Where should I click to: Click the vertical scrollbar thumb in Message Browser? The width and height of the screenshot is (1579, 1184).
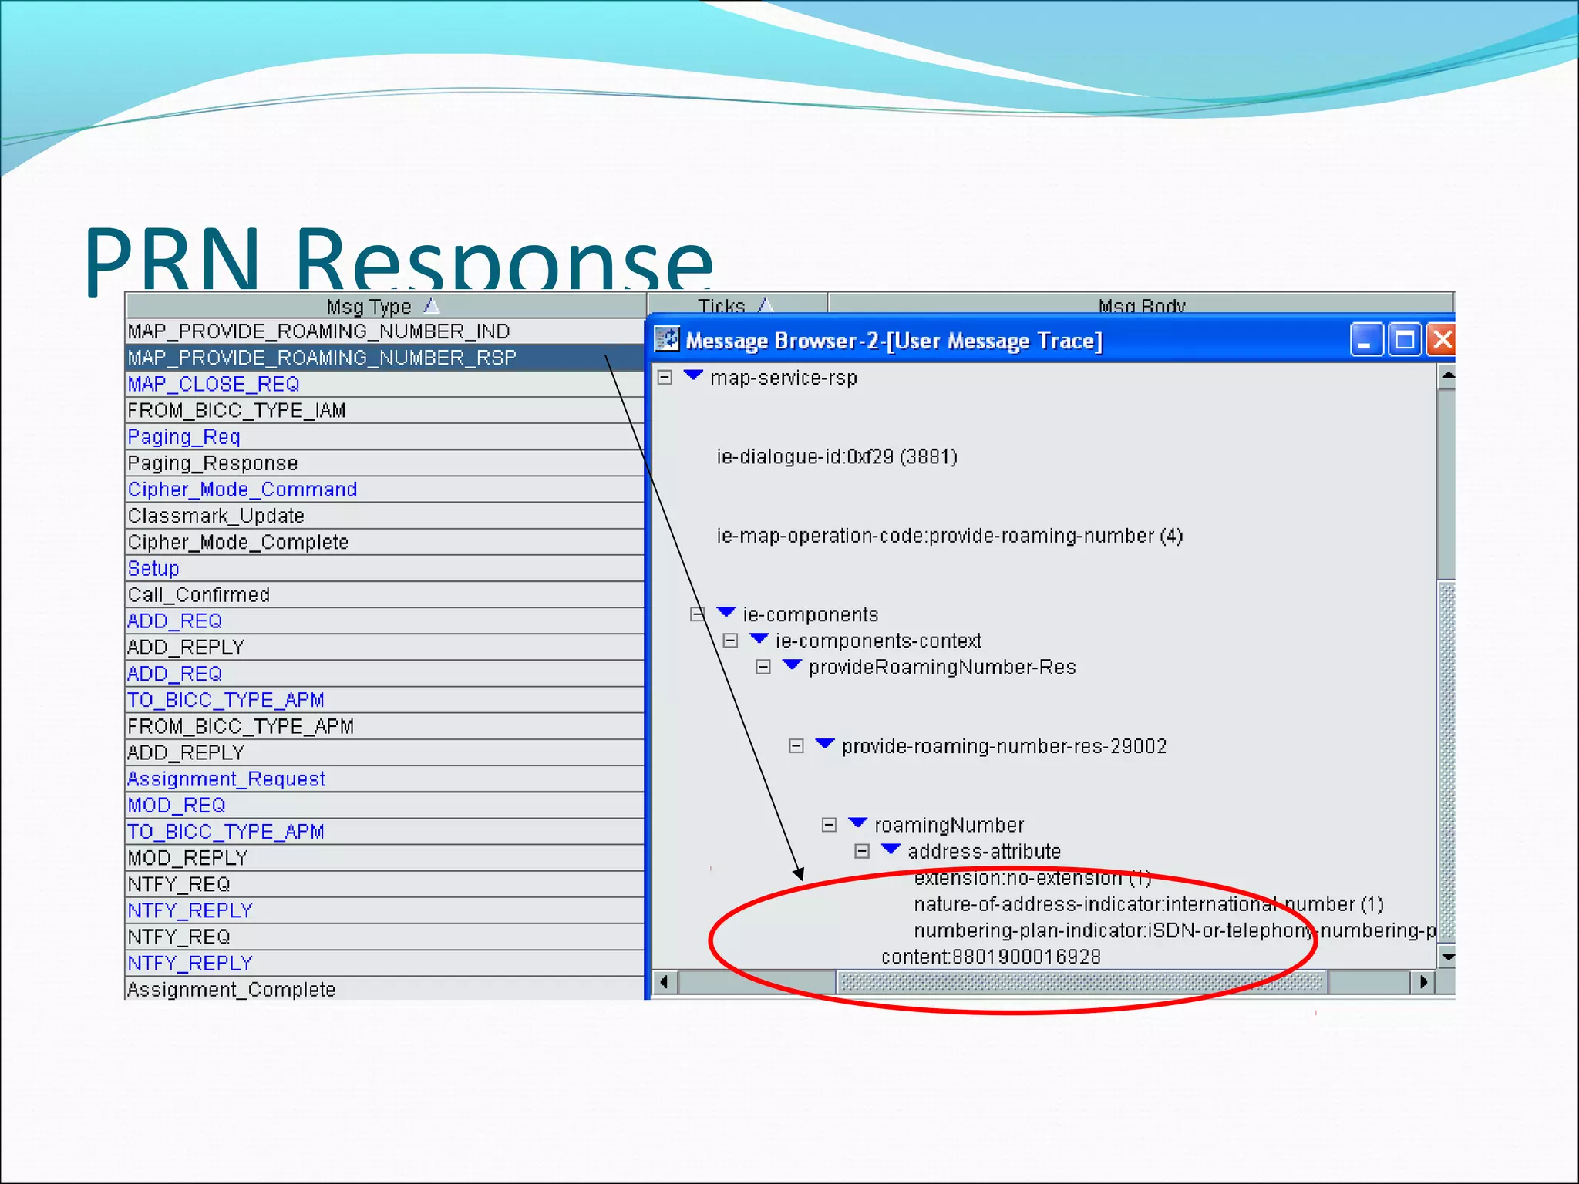[x=1447, y=763]
